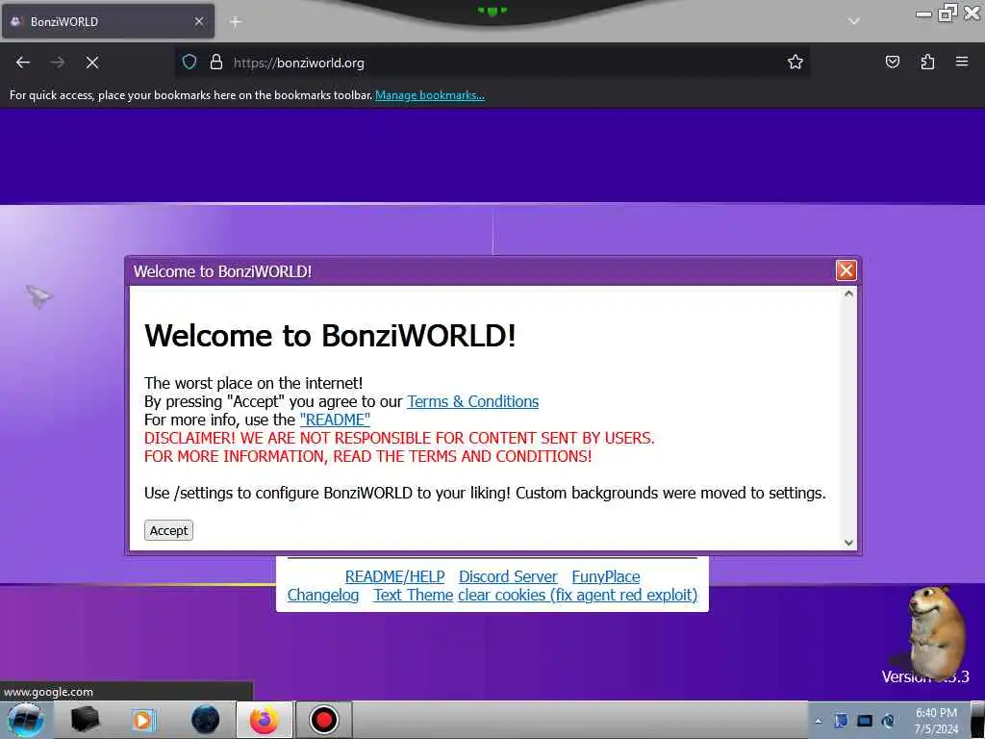Open the black box taskbar icon
This screenshot has height=739, width=985.
pos(85,720)
